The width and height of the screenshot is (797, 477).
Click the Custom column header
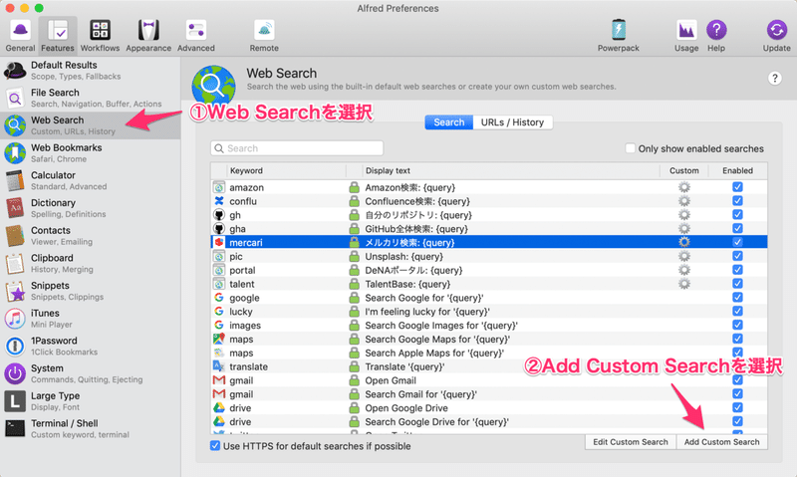point(684,170)
